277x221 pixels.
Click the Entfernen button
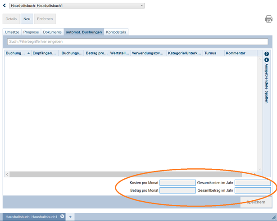pyautogui.click(x=45, y=19)
